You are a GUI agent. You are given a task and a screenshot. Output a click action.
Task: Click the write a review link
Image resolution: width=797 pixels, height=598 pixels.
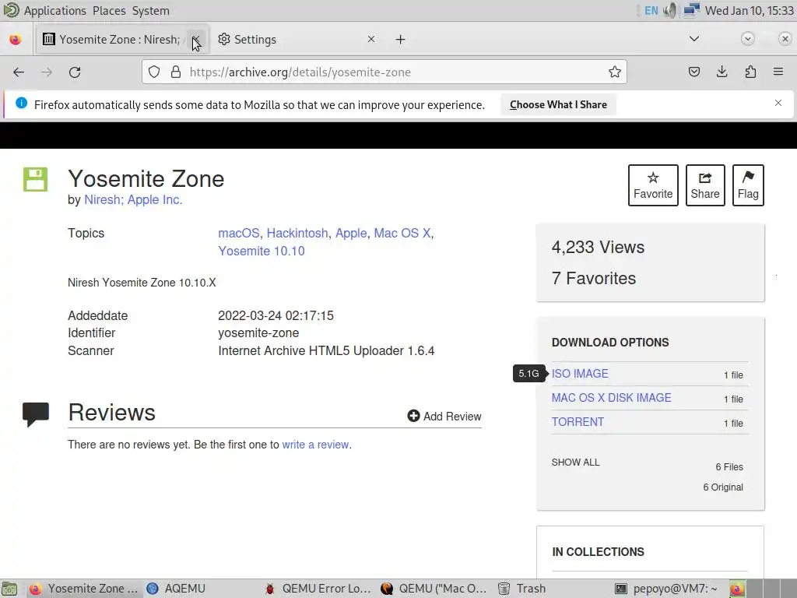(315, 445)
